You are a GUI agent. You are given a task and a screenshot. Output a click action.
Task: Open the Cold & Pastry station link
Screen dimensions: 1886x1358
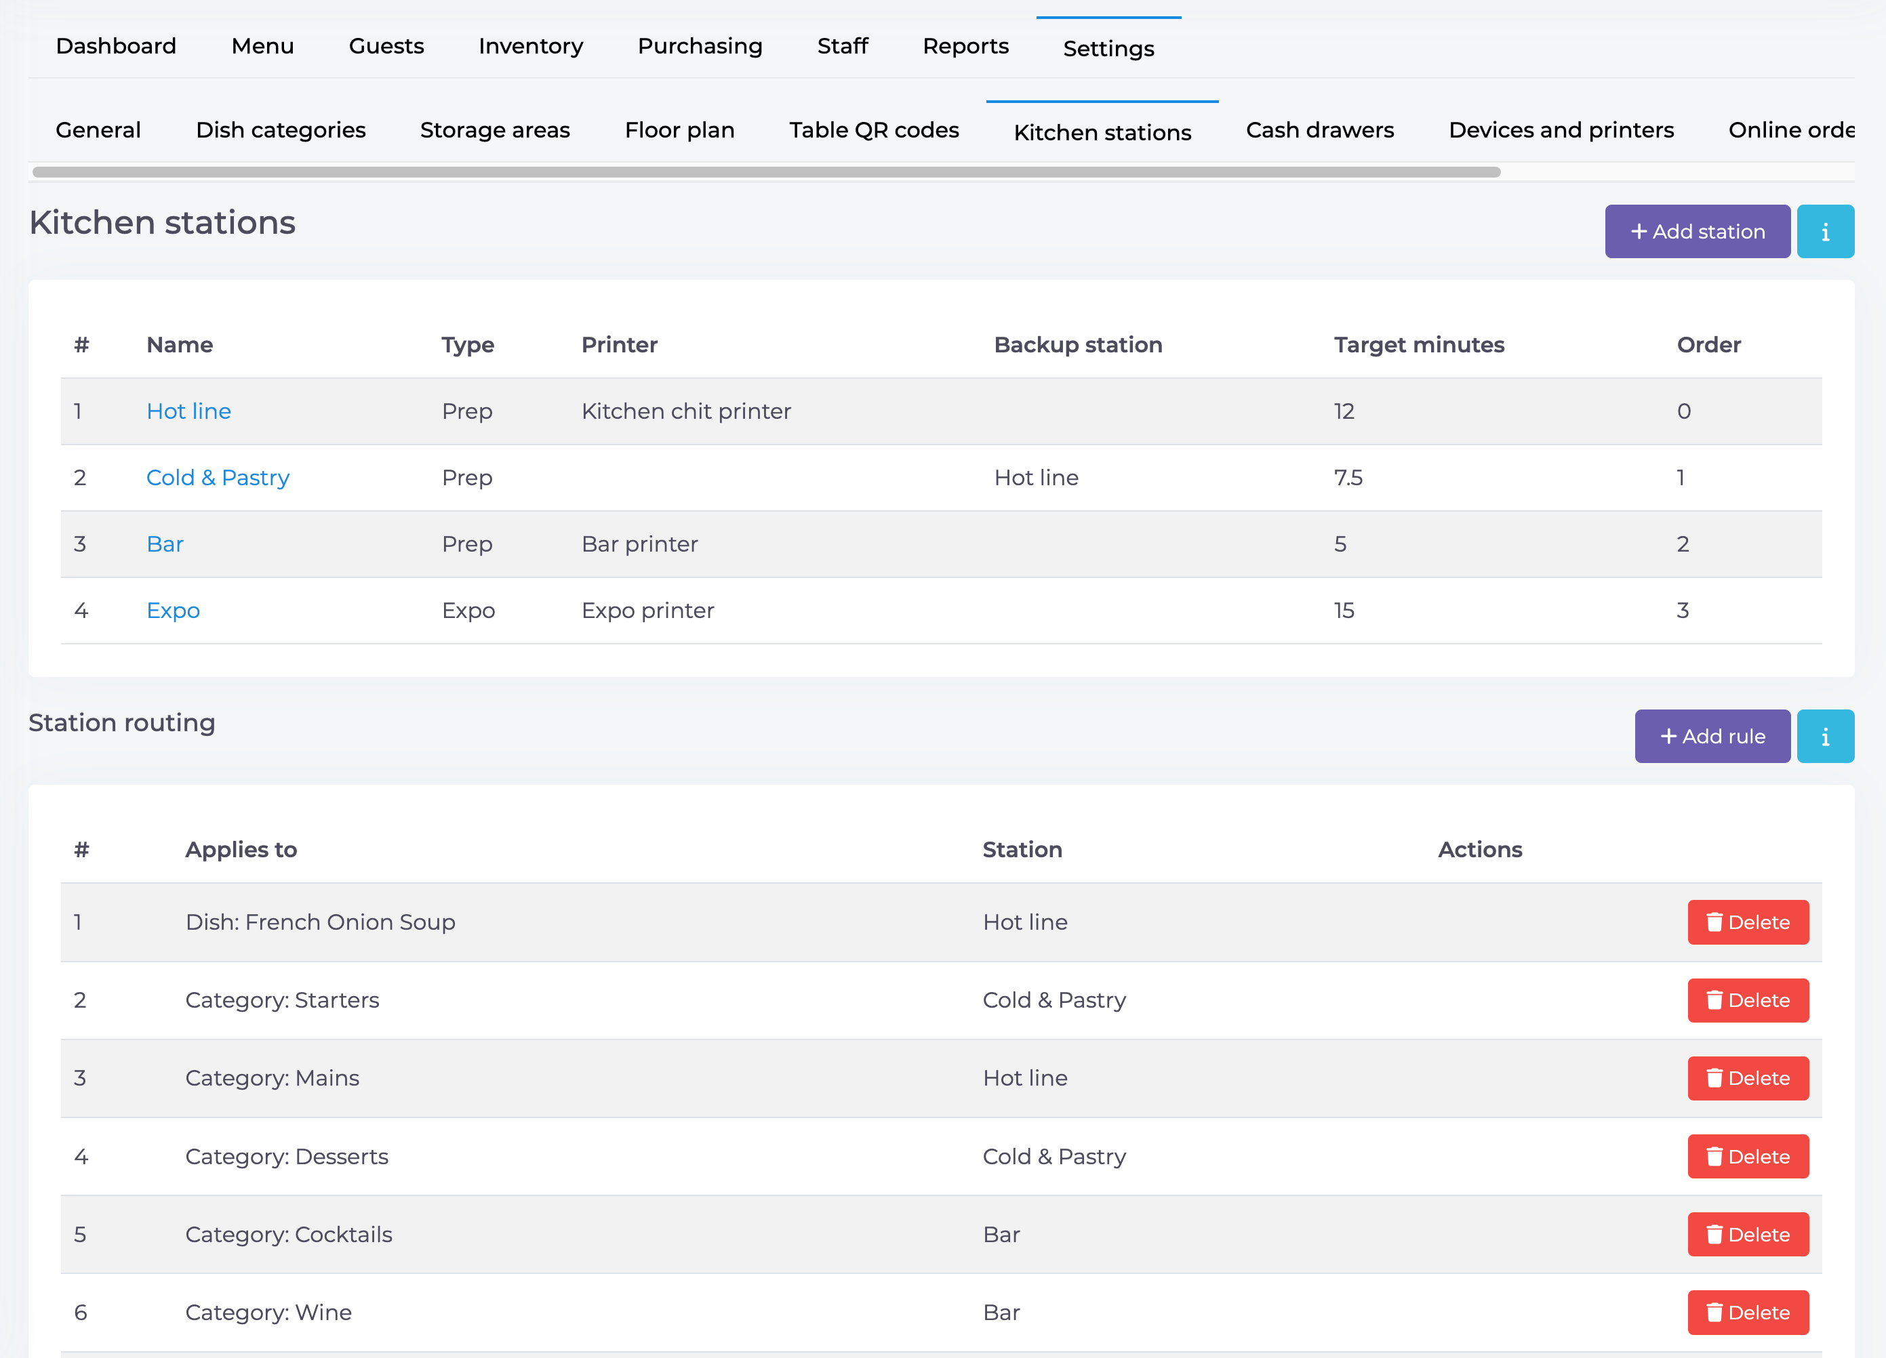coord(218,478)
